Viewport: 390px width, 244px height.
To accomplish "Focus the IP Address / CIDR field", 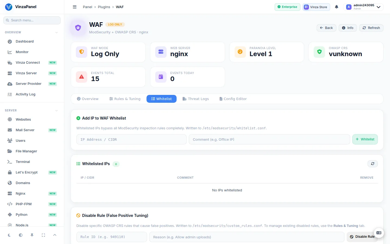I will point(131,139).
